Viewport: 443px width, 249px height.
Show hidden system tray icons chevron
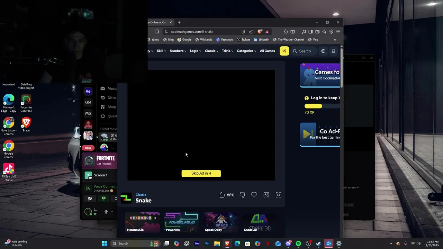coord(391,243)
